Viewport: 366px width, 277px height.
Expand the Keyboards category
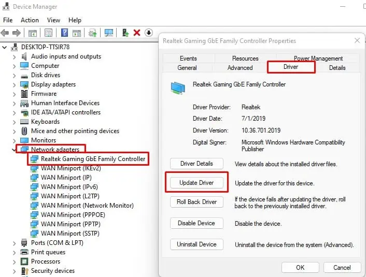coord(14,122)
